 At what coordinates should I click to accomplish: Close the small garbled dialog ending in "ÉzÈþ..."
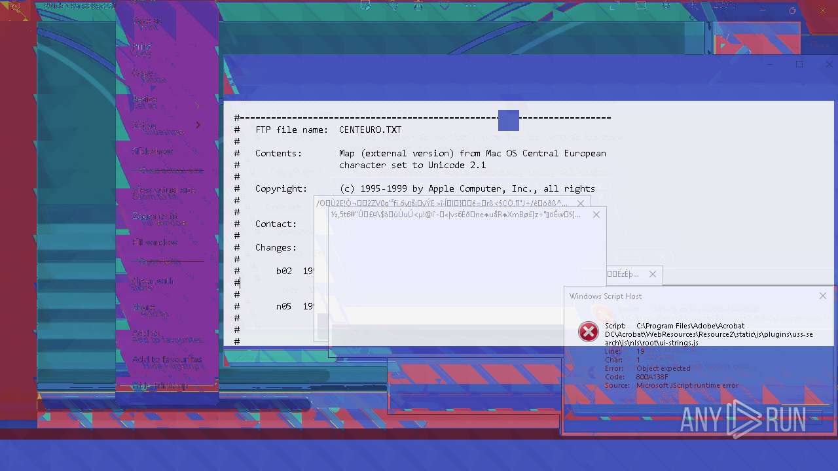(652, 274)
